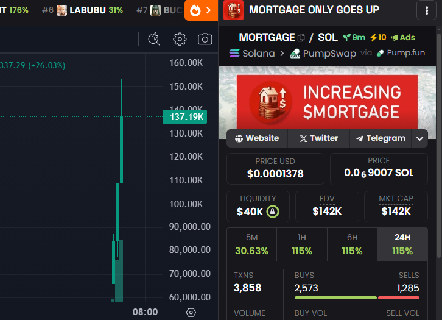Click the 08:00 time axis label
This screenshot has height=320, width=442.
[x=145, y=312]
